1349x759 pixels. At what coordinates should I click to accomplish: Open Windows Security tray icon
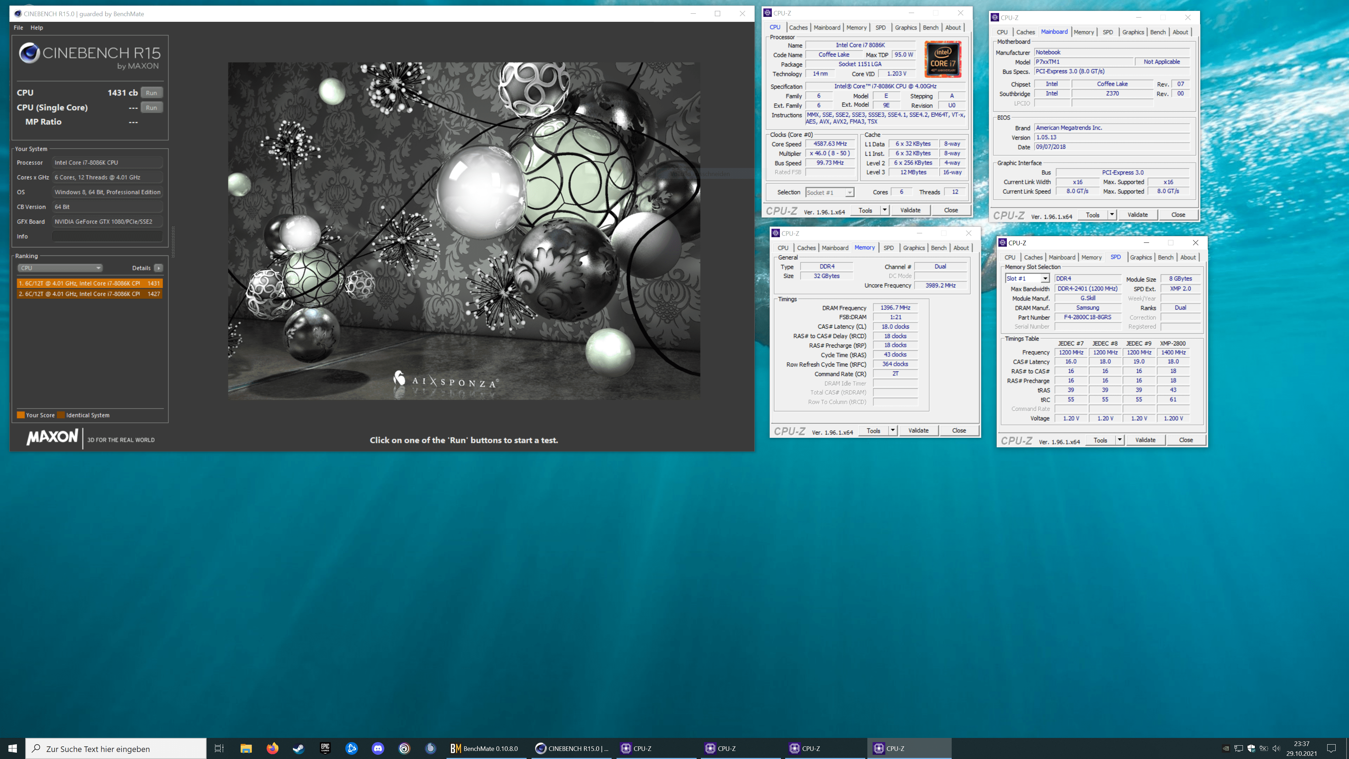coord(1251,748)
